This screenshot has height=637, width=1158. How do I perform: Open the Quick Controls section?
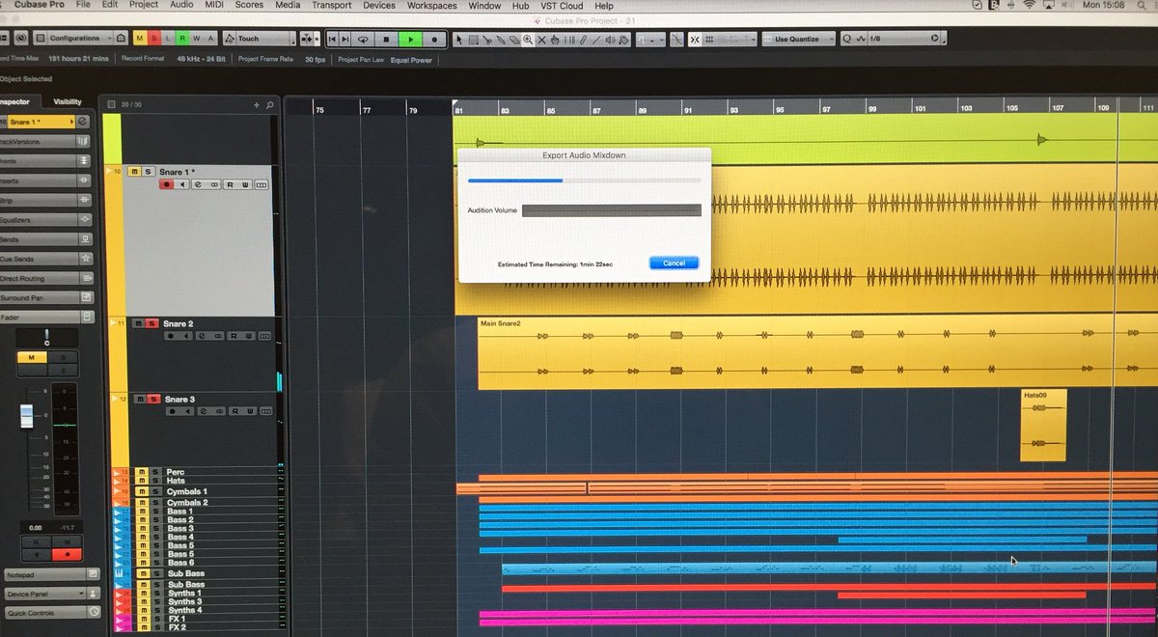click(x=50, y=613)
